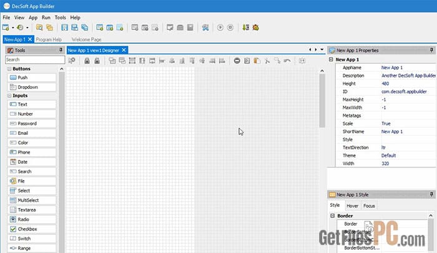Click the Height property value 480
The width and height of the screenshot is (437, 253).
pyautogui.click(x=385, y=84)
